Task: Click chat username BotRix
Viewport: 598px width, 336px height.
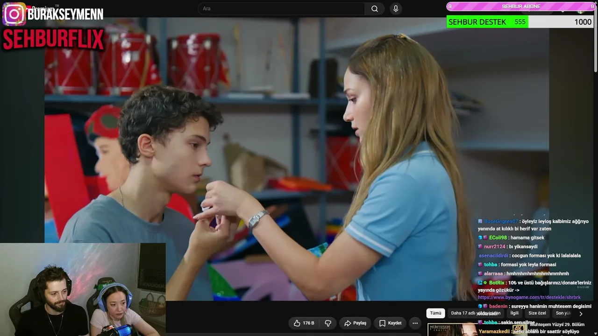Action: [497, 283]
